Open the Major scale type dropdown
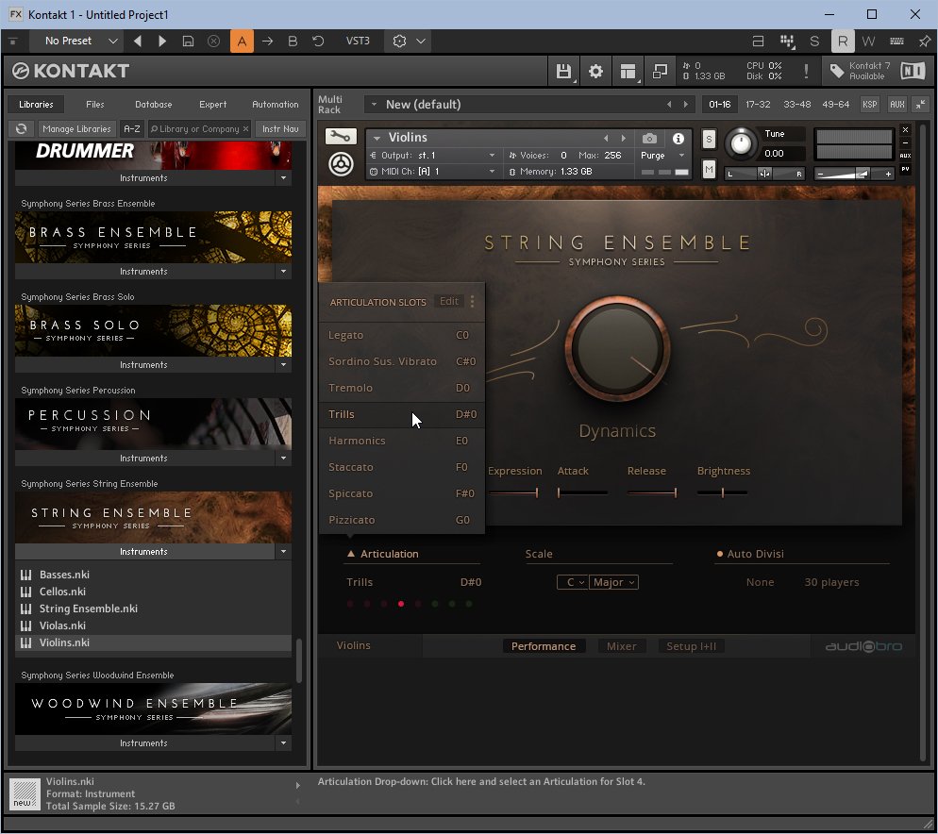The width and height of the screenshot is (938, 834). tap(613, 582)
